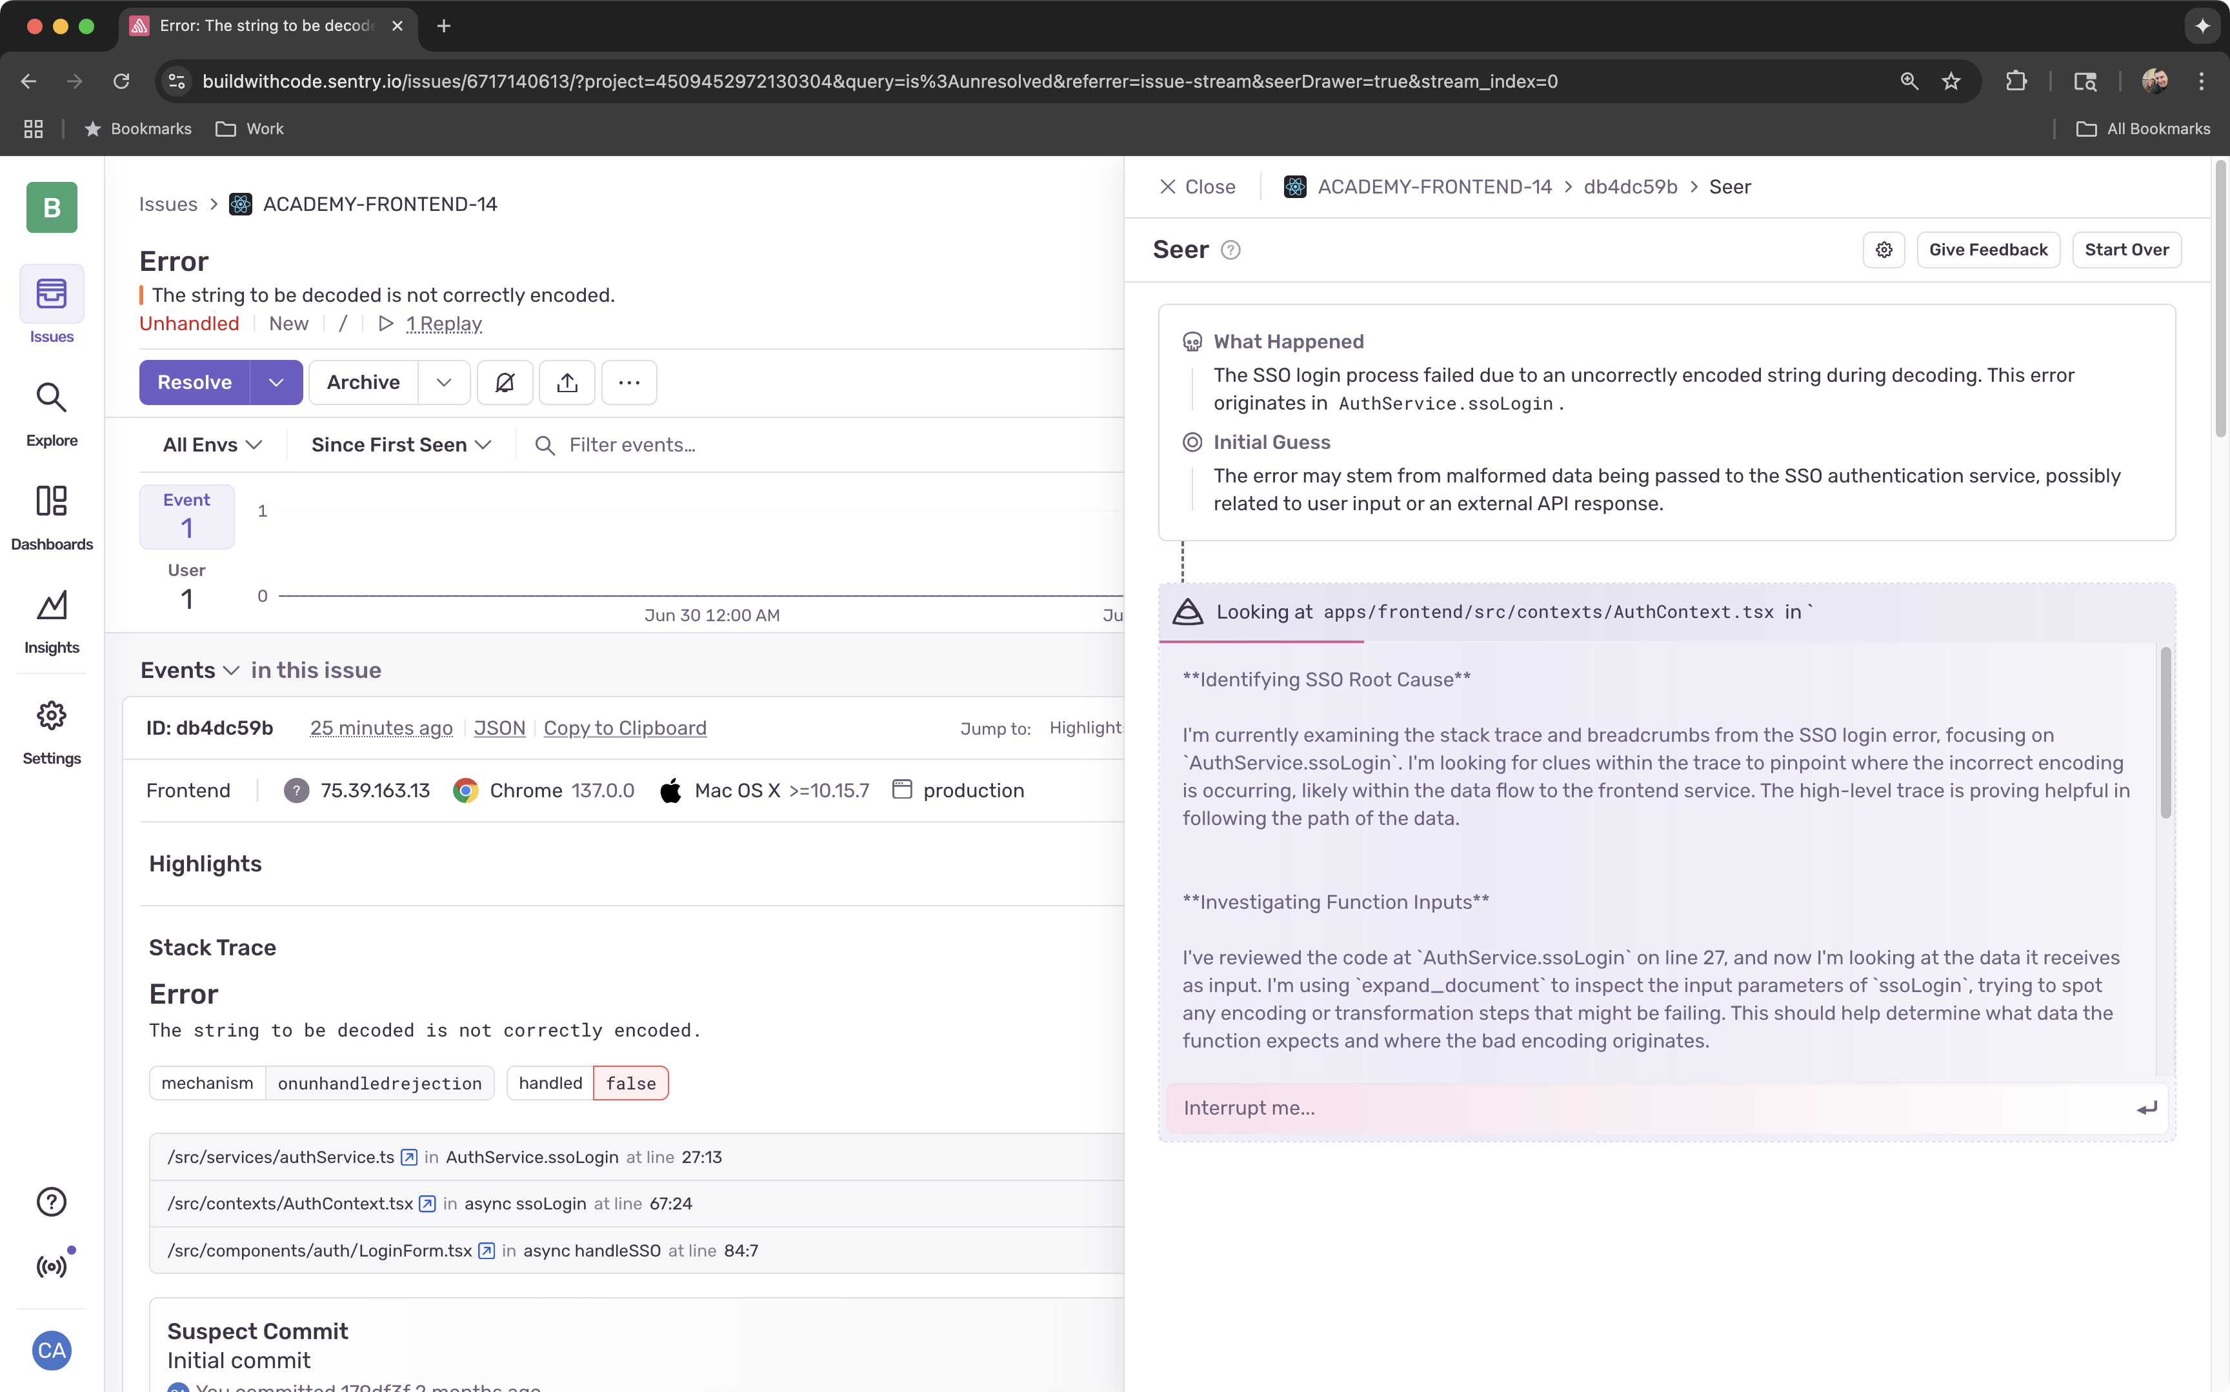Open the apps grid in bookmarks bar

click(33, 129)
